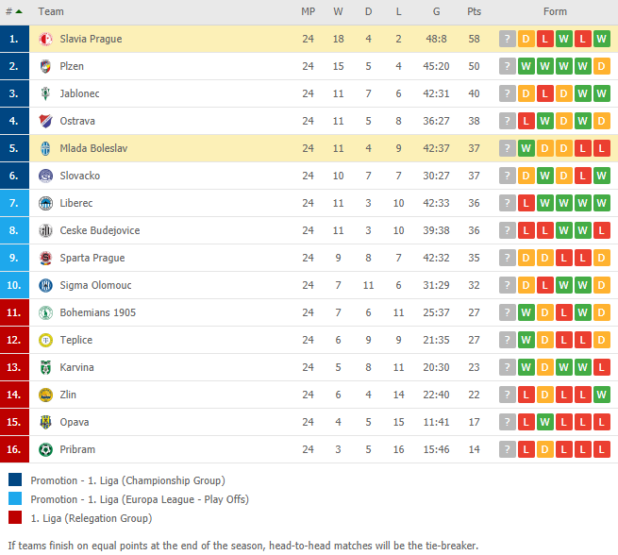Click the upcoming match '?' badge for Plzen
Screen dimensions: 618x555
pos(508,66)
